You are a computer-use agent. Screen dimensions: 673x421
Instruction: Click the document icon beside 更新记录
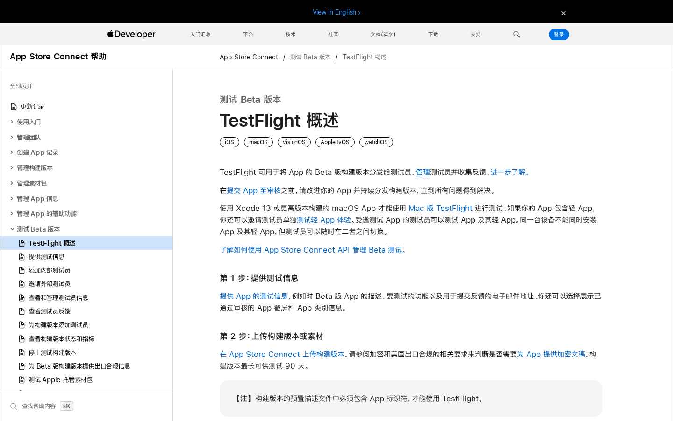[x=14, y=107]
